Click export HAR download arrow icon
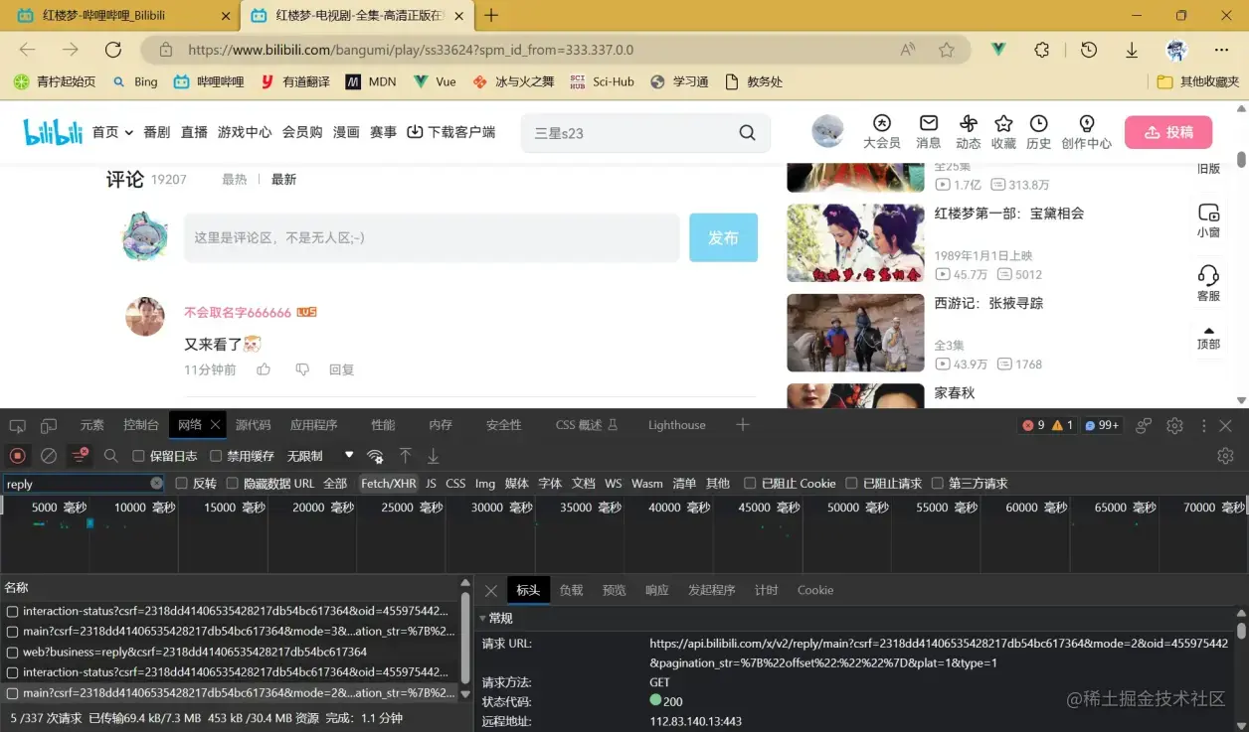The width and height of the screenshot is (1249, 732). [433, 456]
